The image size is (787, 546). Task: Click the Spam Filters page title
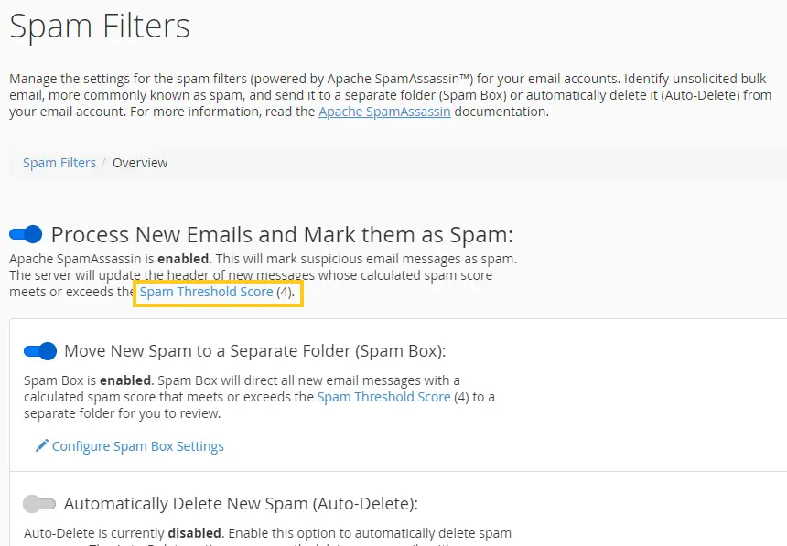[100, 27]
